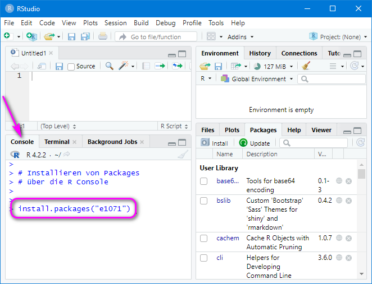
Task: Click the Re-run previous code icon
Action: click(x=178, y=66)
